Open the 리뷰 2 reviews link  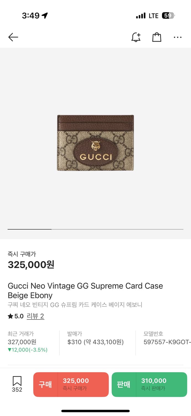[x=35, y=316]
